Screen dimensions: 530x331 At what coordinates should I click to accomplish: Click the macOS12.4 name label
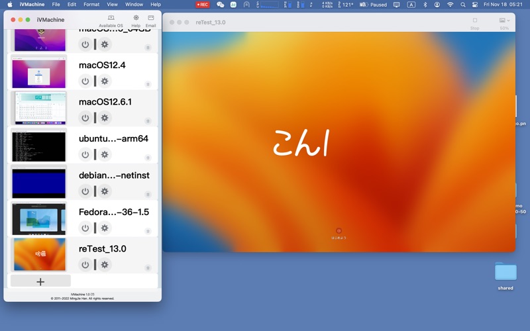tap(102, 65)
